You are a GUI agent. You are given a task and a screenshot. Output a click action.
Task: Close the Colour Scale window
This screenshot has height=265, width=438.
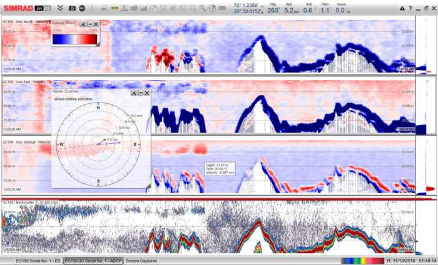tap(96, 24)
